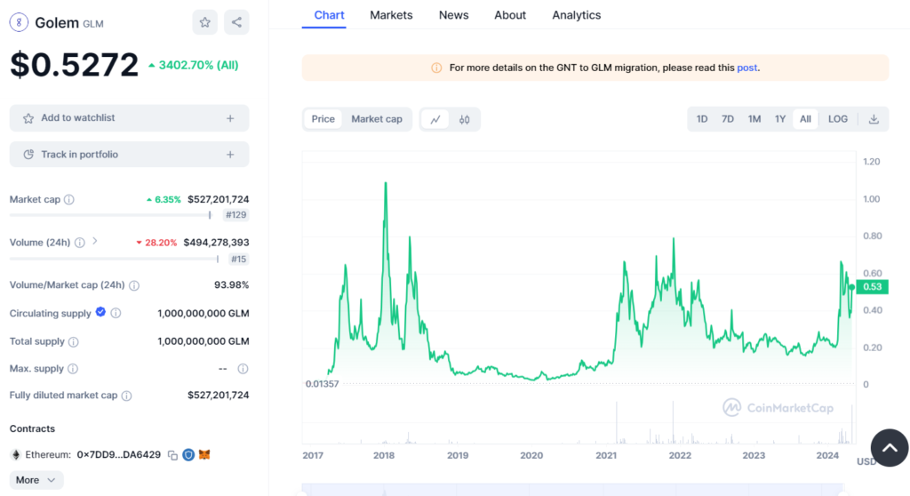Expand the More contracts dropdown

point(36,480)
